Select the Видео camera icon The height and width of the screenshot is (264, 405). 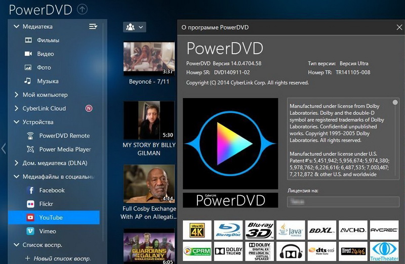[28, 54]
